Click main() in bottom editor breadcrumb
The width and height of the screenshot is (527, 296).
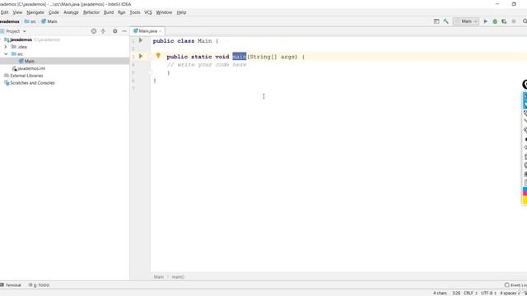[178, 277]
